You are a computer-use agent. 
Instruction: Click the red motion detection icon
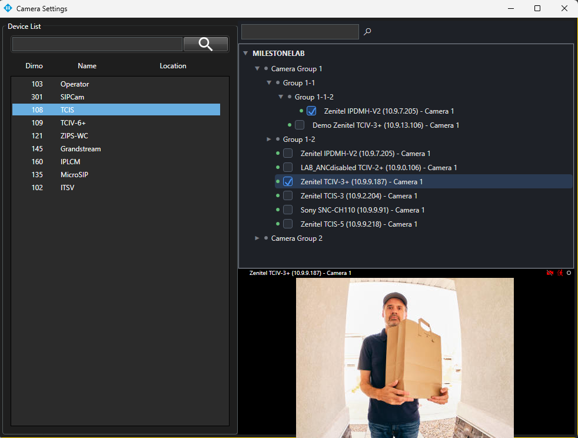pos(560,273)
